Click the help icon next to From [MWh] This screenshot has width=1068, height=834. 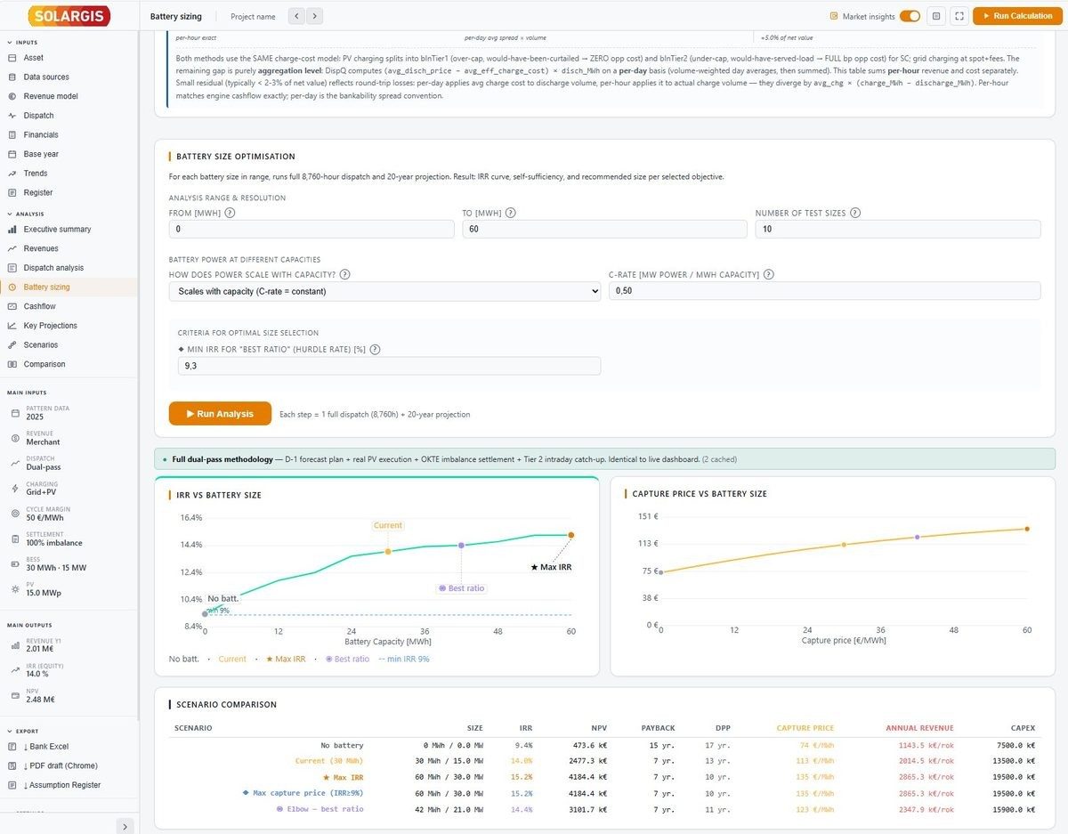point(230,213)
